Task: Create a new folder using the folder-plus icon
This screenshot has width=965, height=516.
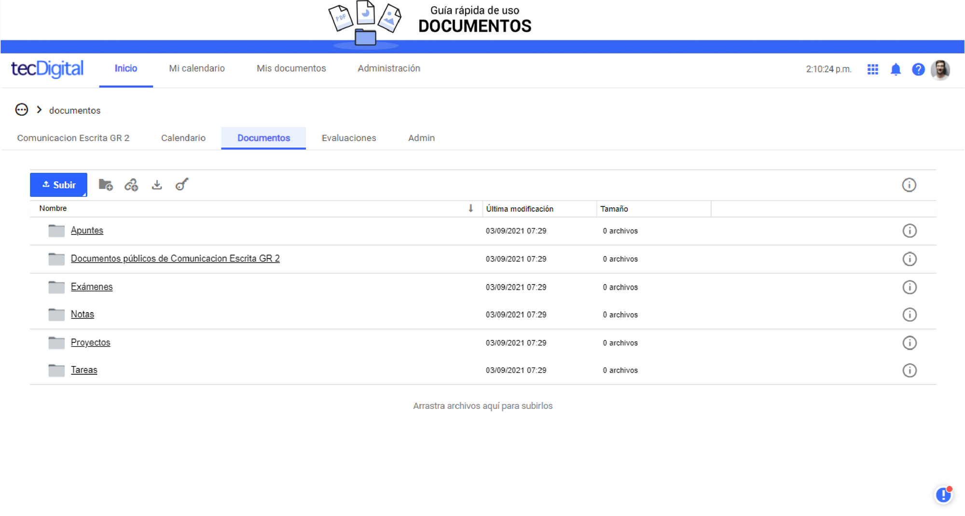Action: click(106, 184)
